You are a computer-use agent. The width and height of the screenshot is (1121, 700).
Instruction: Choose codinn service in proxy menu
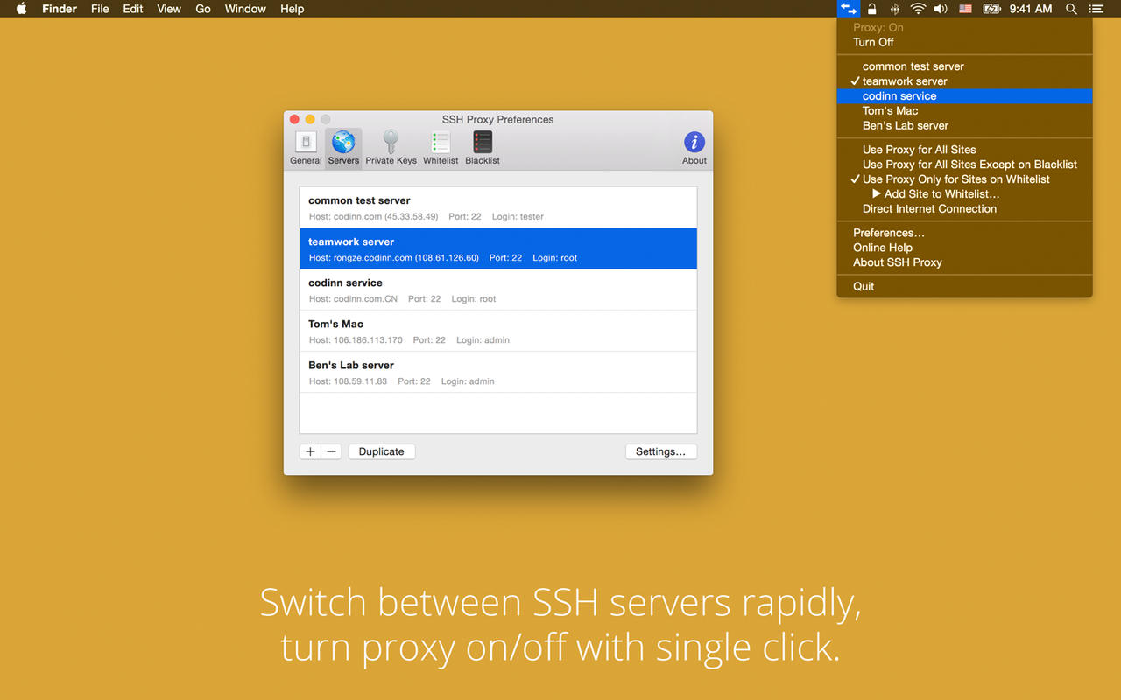899,96
